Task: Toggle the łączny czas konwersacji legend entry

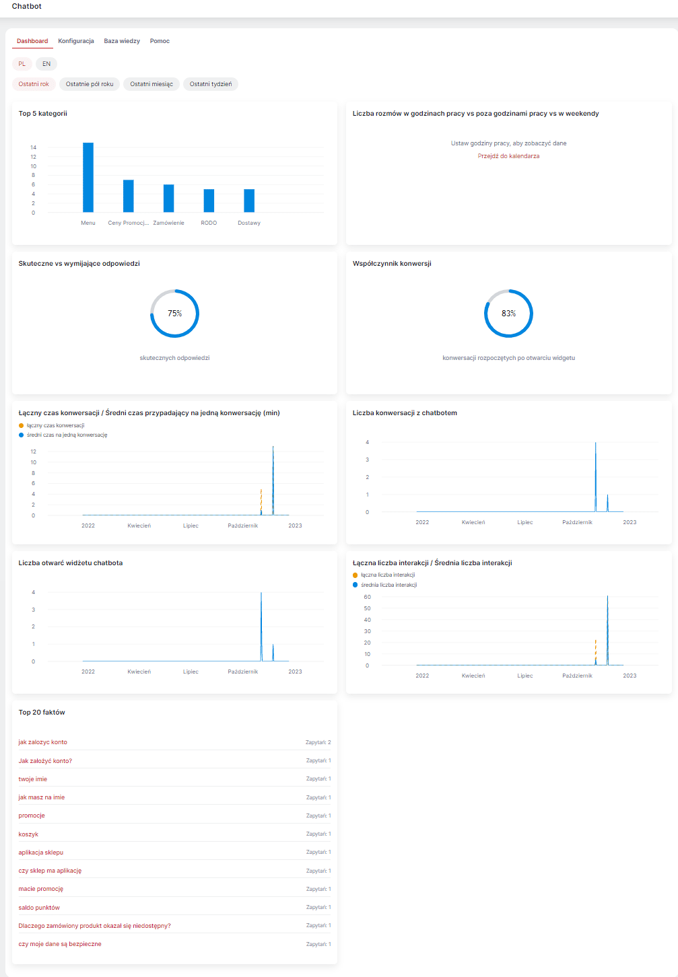Action: point(52,425)
